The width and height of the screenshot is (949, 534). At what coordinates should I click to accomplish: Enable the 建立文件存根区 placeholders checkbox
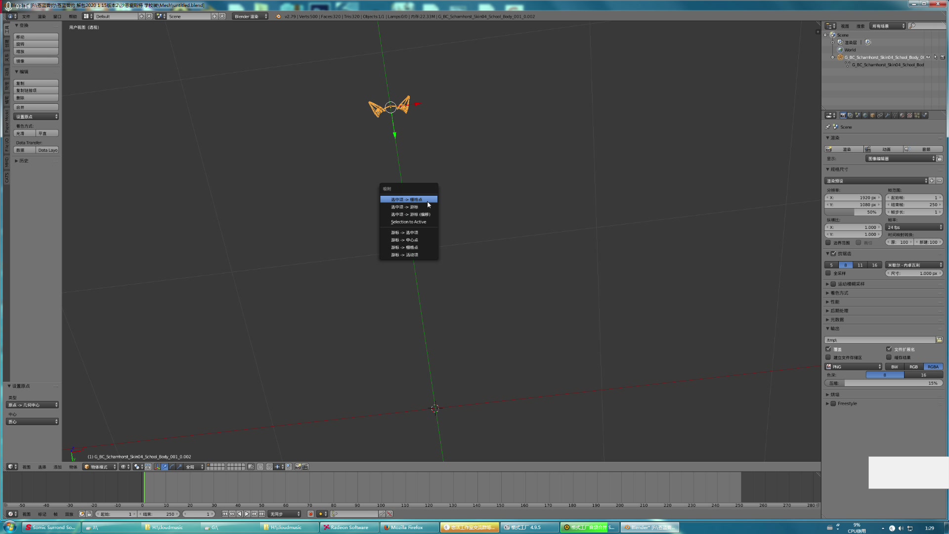pos(828,357)
